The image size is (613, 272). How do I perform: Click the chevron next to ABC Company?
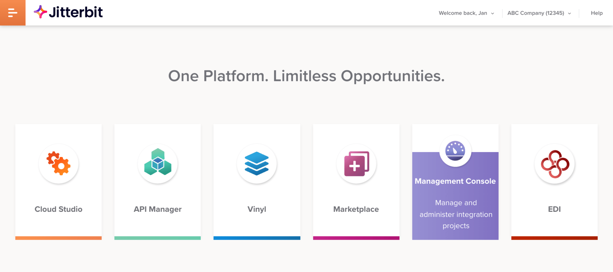click(570, 13)
